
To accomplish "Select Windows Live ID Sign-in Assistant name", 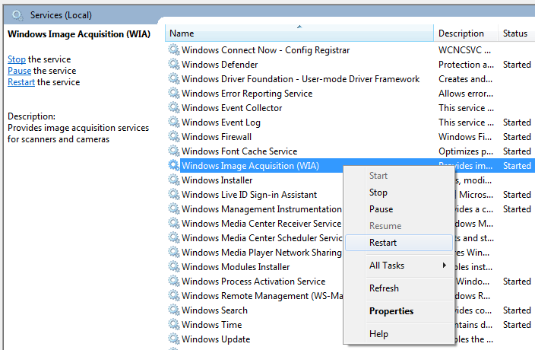I will click(249, 194).
